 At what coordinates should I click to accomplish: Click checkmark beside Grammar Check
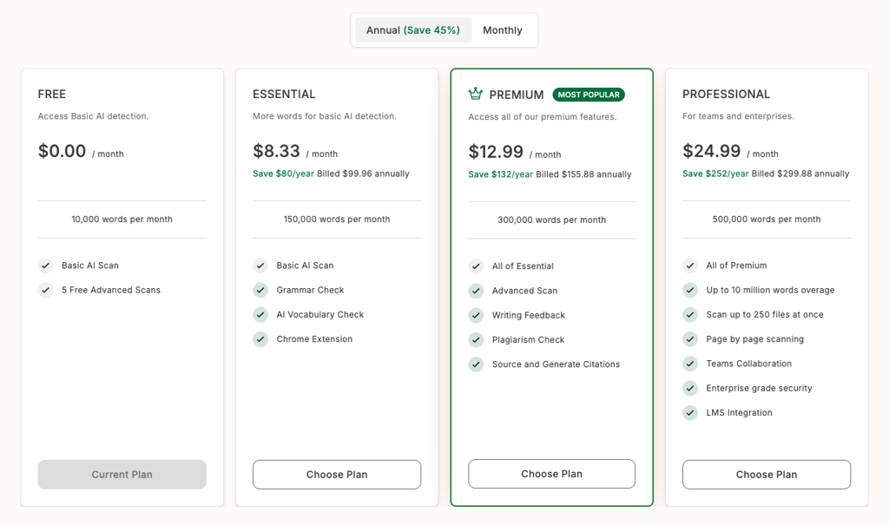[260, 290]
